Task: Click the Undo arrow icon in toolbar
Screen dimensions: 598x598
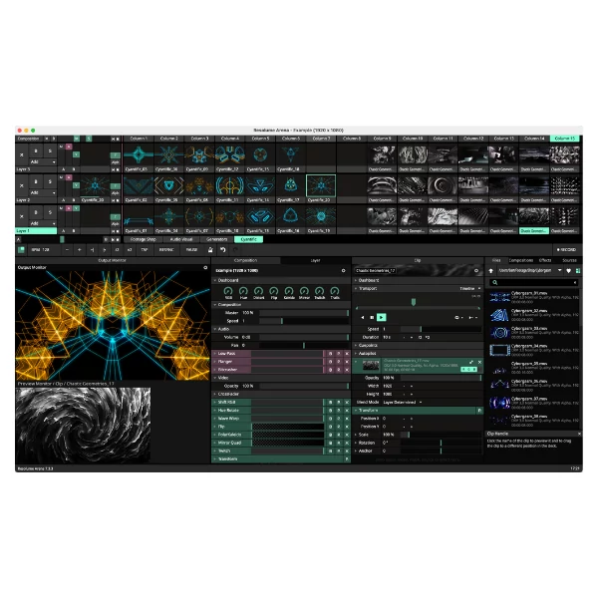Action: pyautogui.click(x=224, y=250)
